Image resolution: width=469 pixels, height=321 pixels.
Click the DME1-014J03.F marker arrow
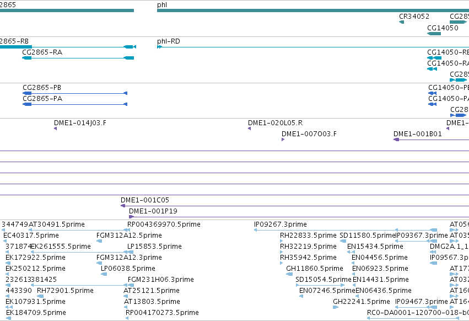click(55, 129)
